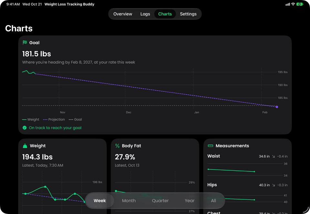Click the Waist measurement label
Image resolution: width=310 pixels, height=214 pixels.
coord(213,156)
